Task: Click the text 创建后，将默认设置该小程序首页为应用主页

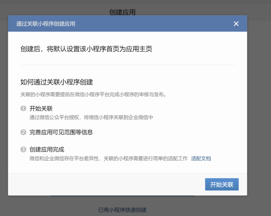Action: [86, 49]
